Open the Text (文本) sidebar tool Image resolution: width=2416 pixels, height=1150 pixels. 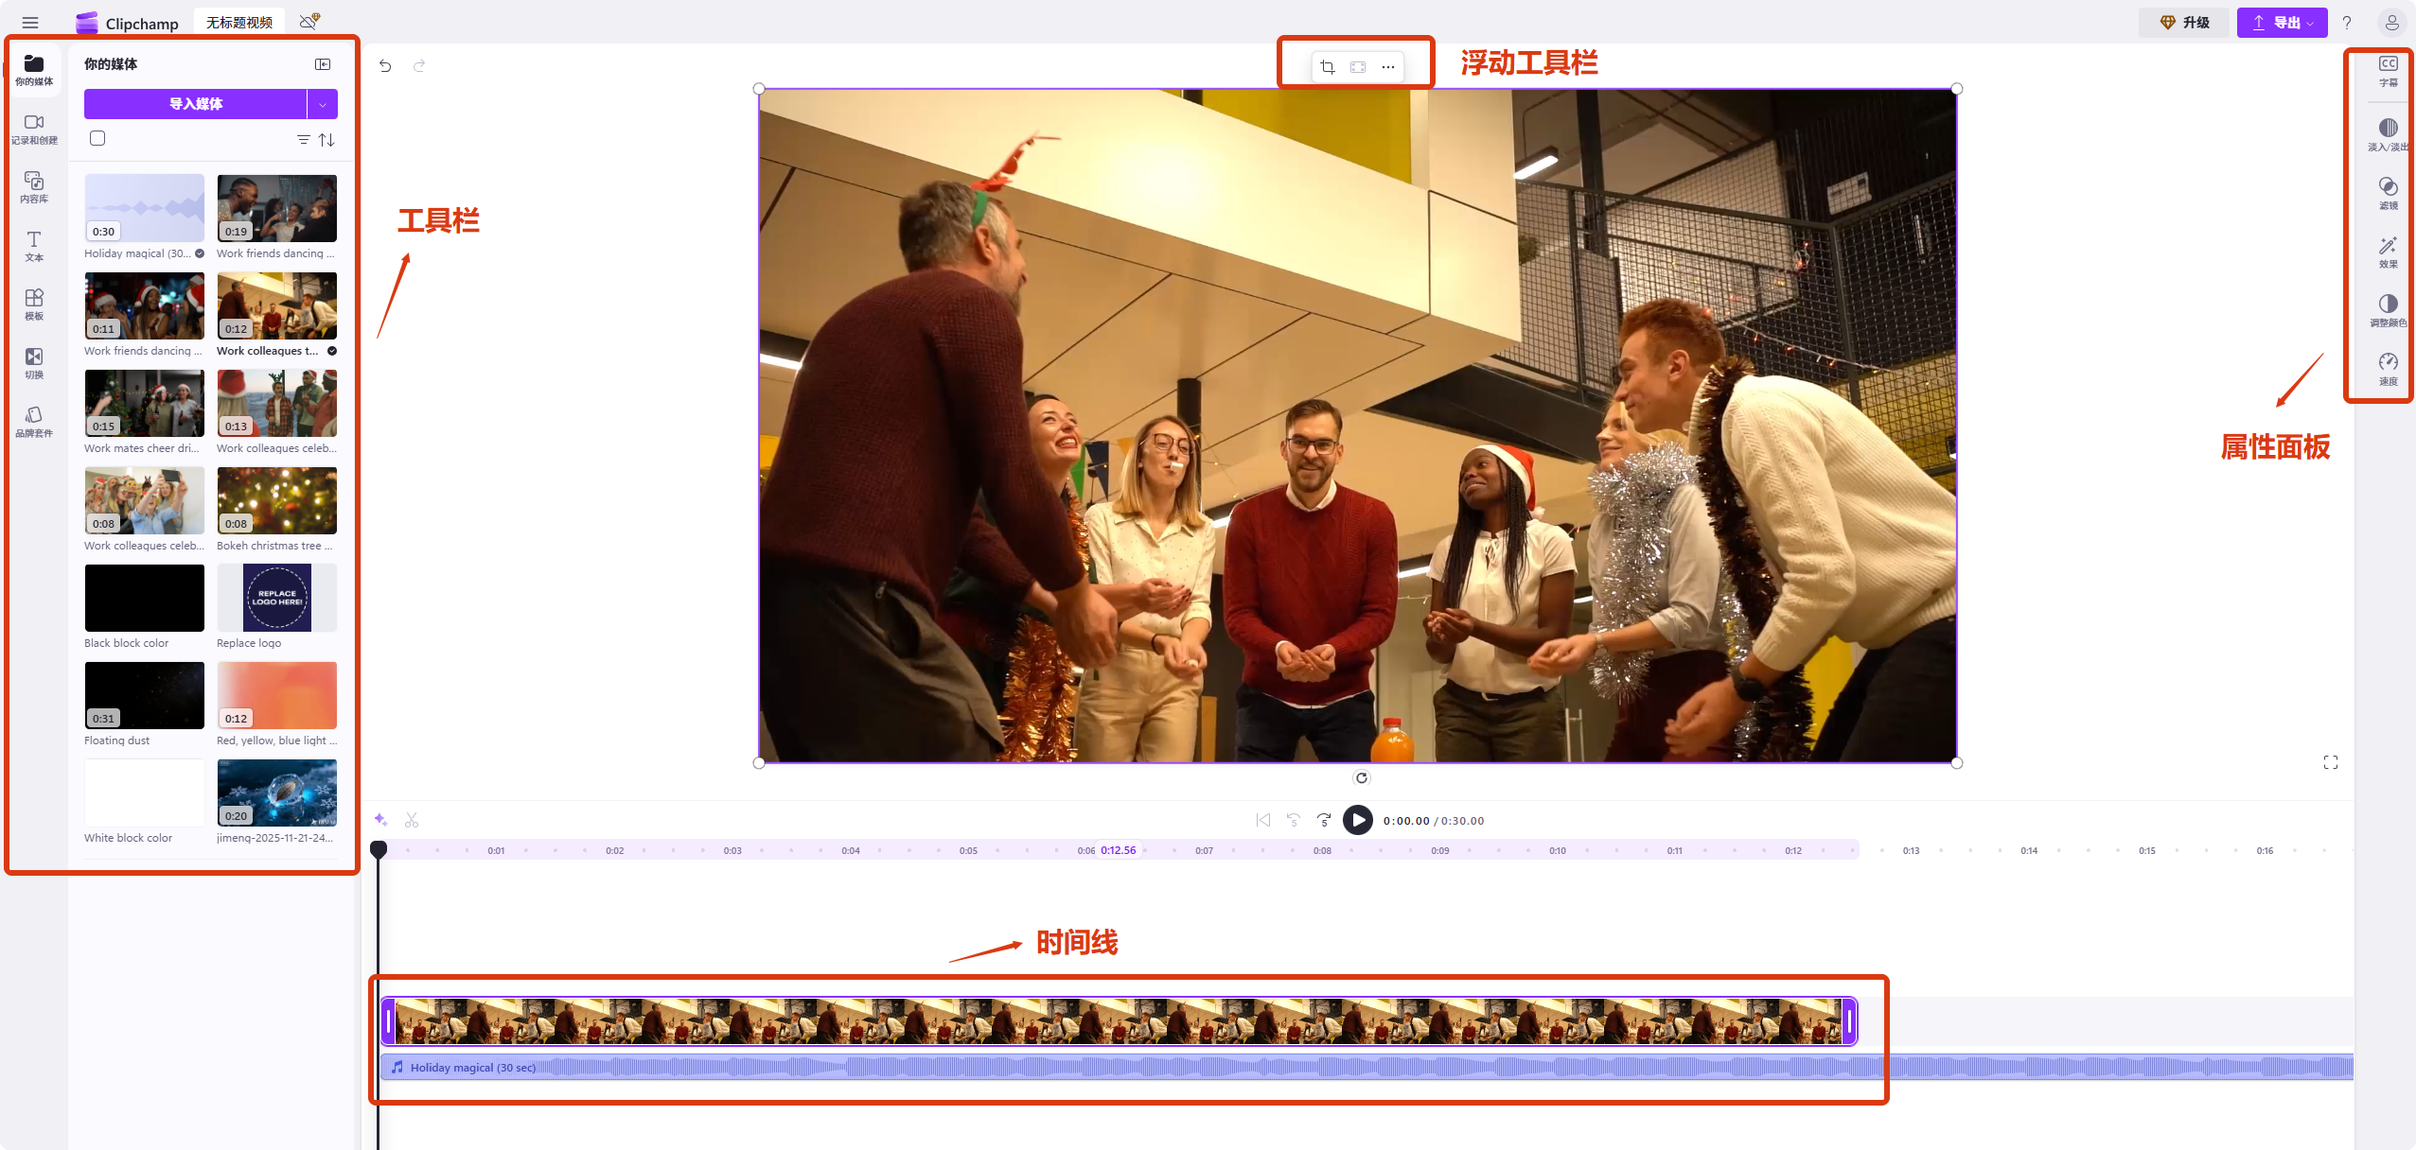[x=34, y=245]
